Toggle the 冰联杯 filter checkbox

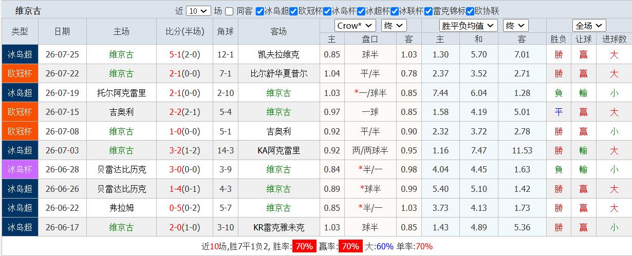click(x=395, y=11)
